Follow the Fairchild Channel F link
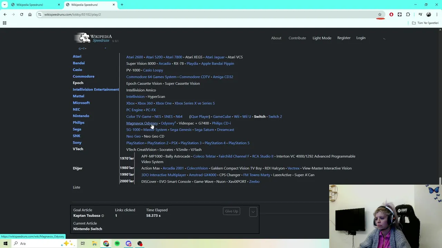The width and height of the screenshot is (442, 248). 234,156
